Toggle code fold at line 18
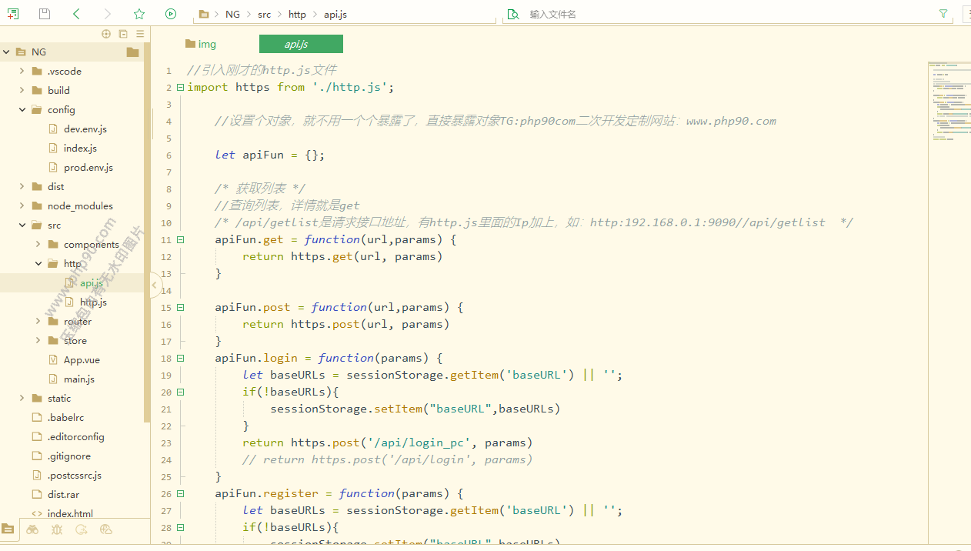Screen dimensions: 971x551 [180, 358]
